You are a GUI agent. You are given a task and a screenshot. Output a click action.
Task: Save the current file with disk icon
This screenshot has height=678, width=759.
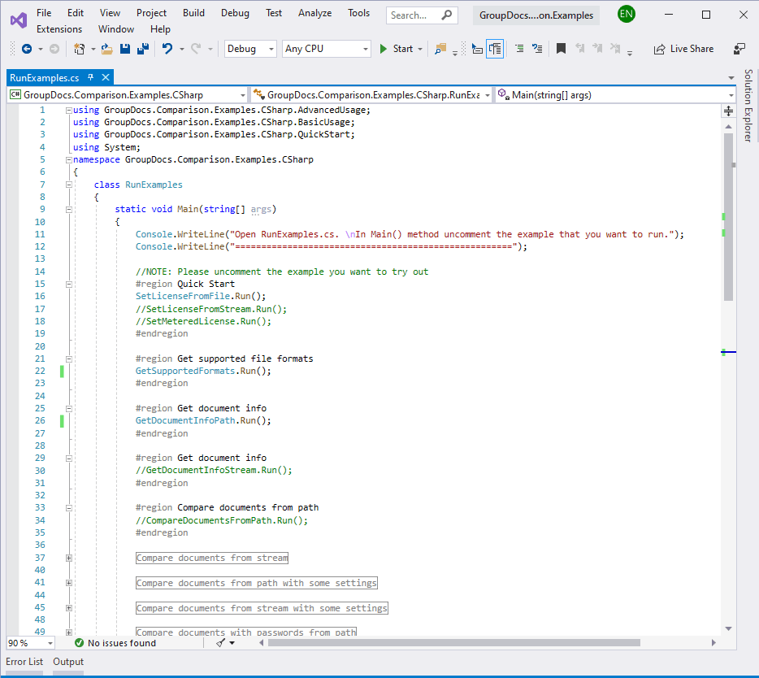point(125,49)
